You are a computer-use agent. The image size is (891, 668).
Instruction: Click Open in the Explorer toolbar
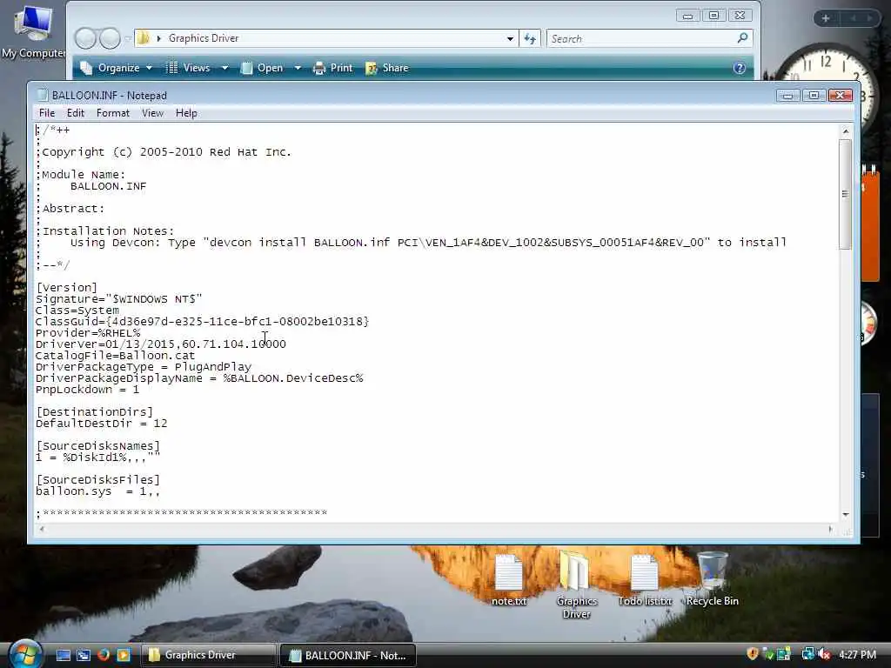[x=262, y=68]
